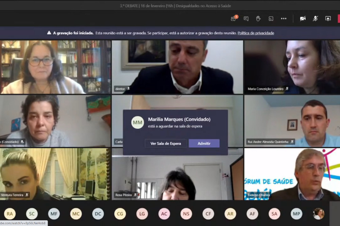Turn on the camera
The width and height of the screenshot is (340, 226).
(x=303, y=19)
